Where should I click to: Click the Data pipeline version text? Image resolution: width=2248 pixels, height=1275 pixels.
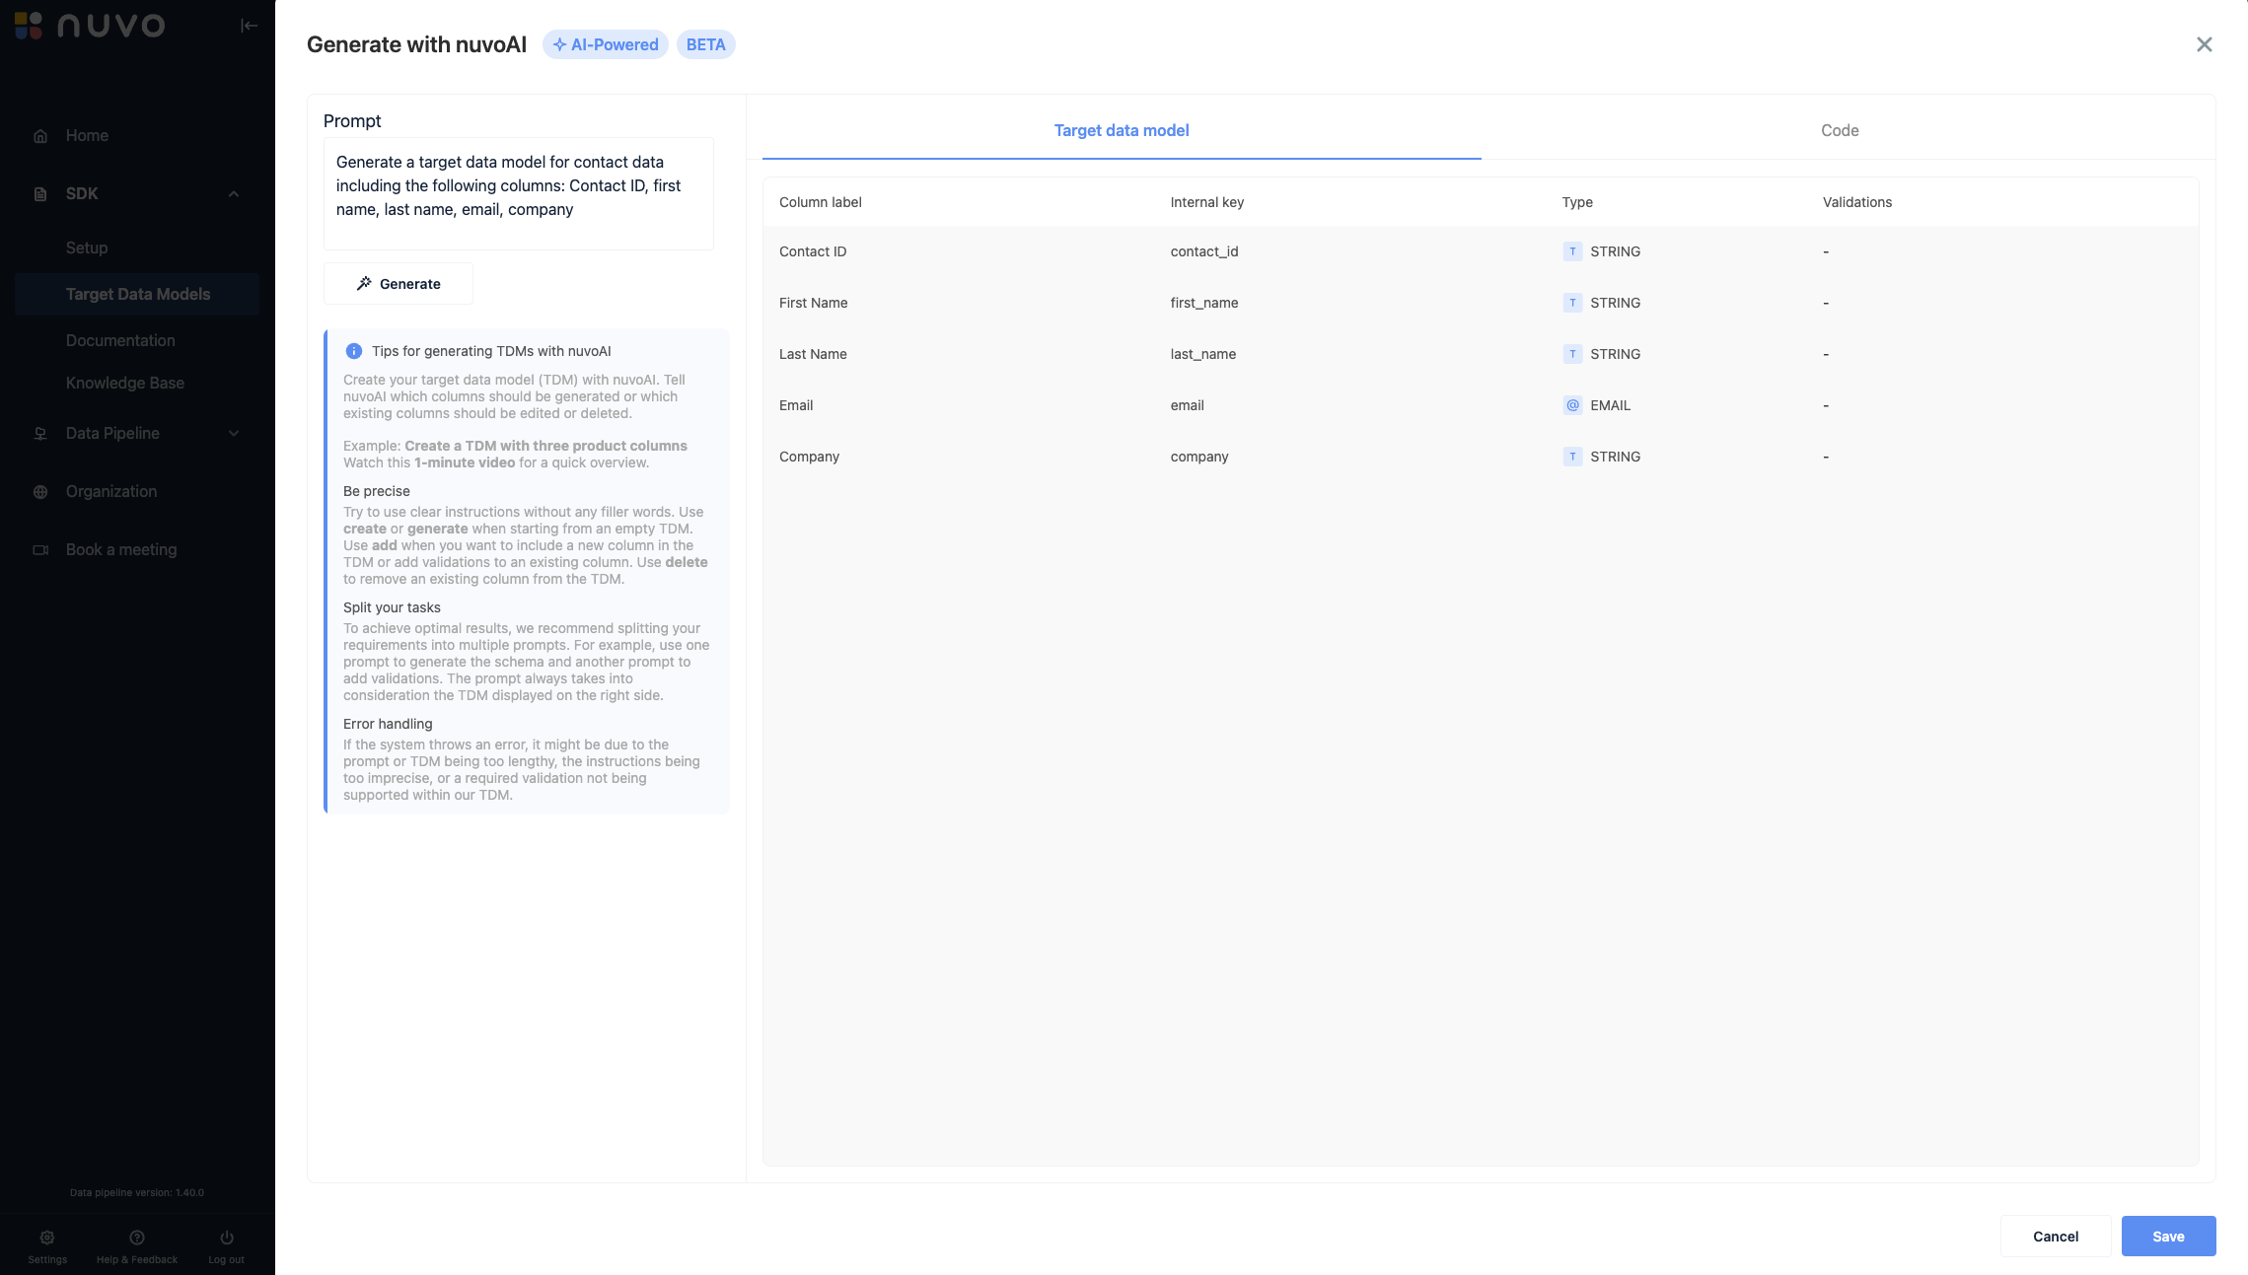coord(137,1192)
